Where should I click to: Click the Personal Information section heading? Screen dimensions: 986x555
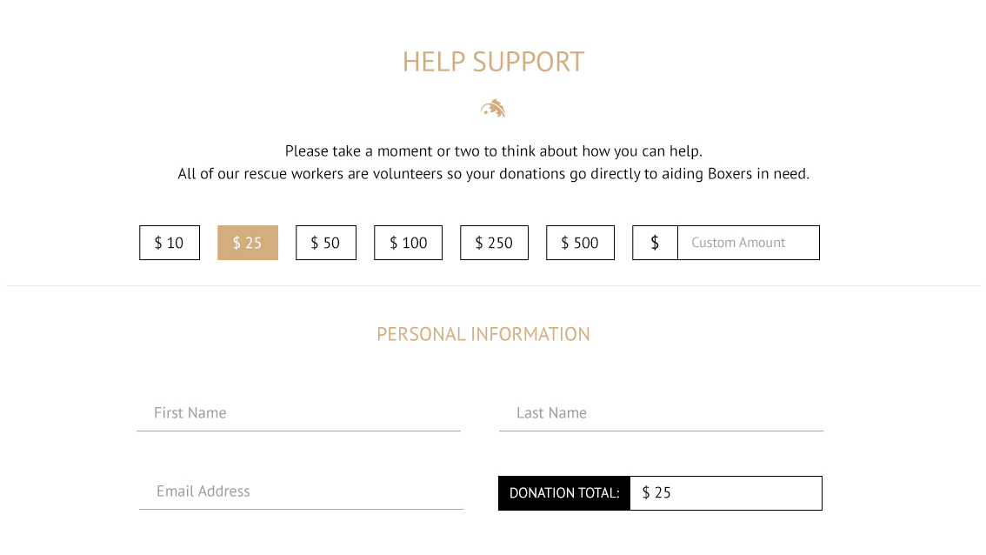click(483, 334)
